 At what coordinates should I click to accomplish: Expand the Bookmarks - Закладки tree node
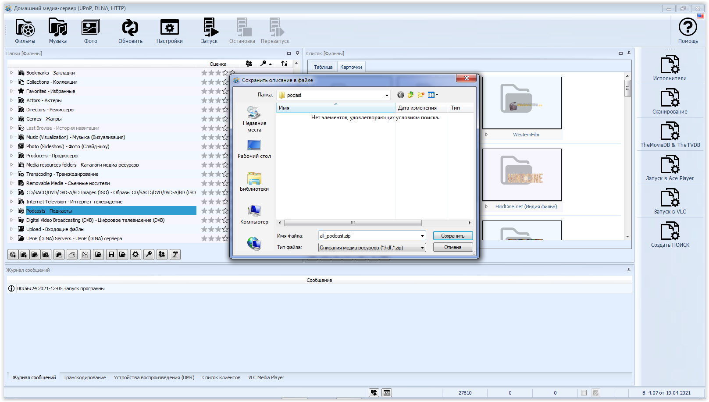pos(11,73)
